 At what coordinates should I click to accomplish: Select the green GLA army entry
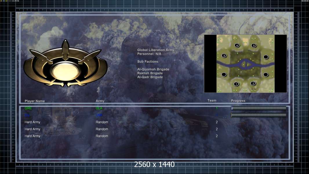click(99, 108)
